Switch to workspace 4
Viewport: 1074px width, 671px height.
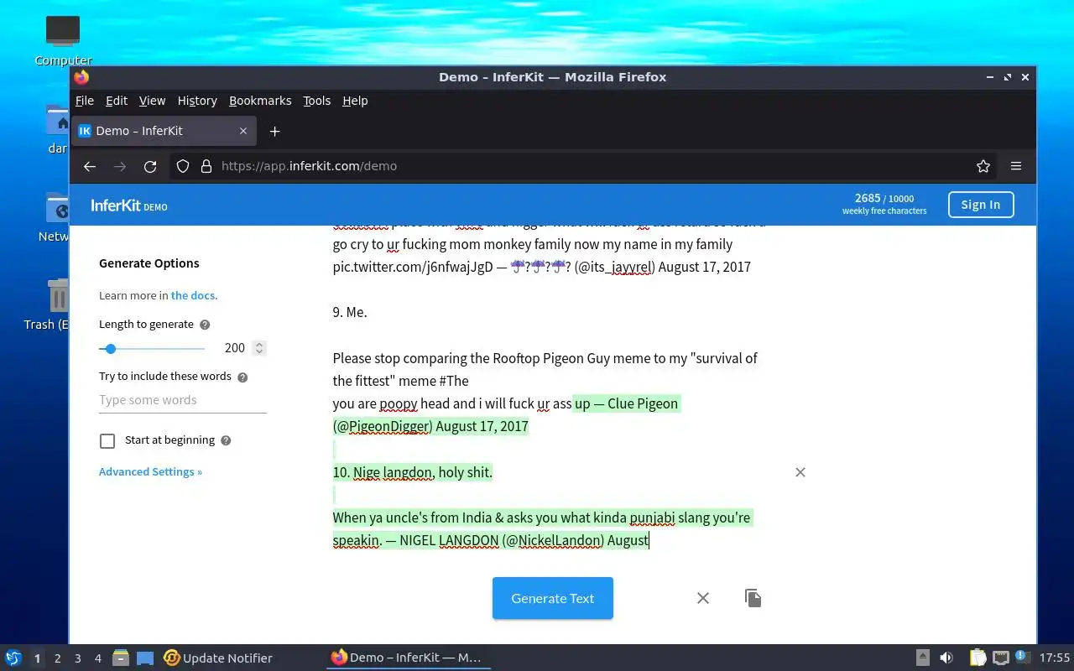[97, 658]
